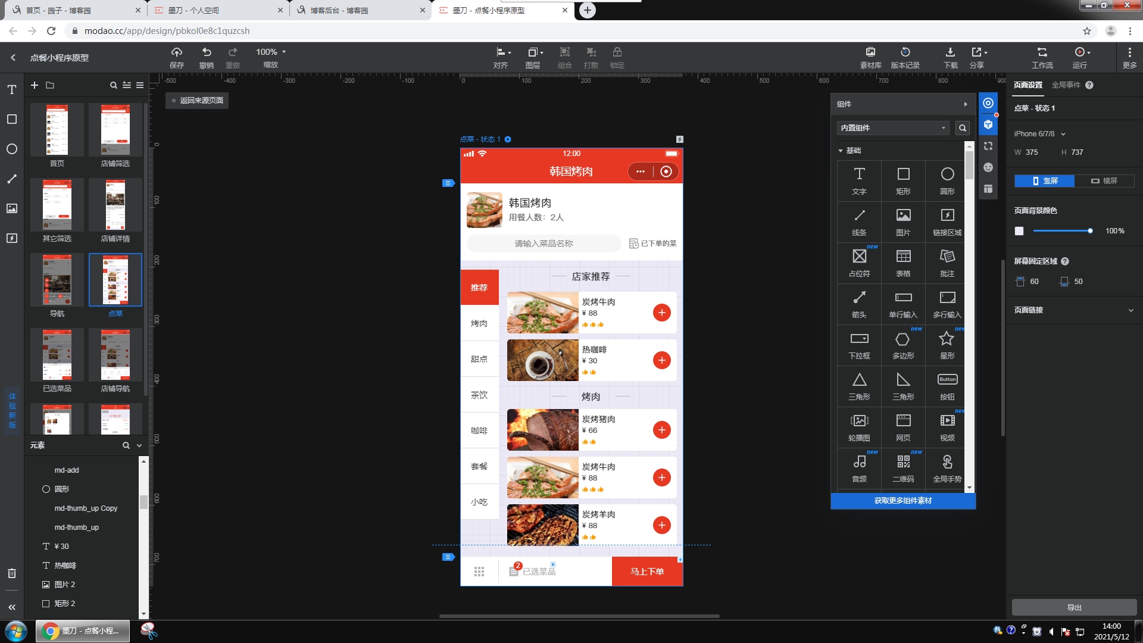
Task: Click 获取更多组件素材 button
Action: (902, 501)
